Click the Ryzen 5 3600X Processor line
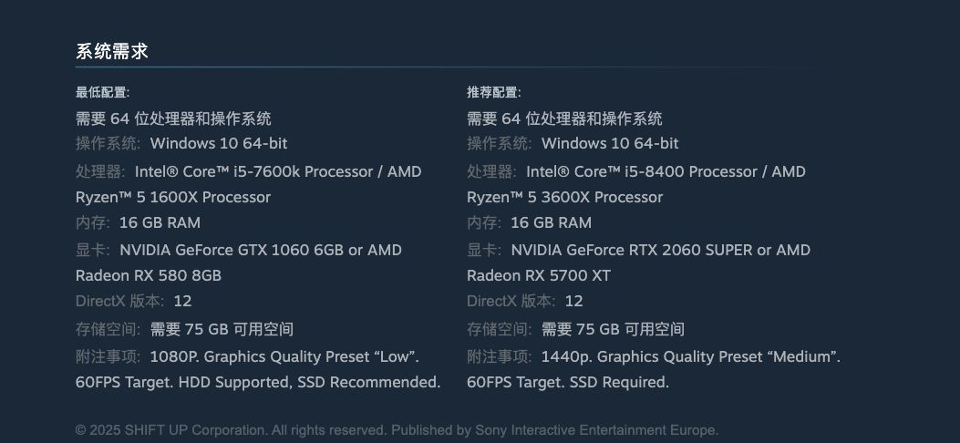This screenshot has width=960, height=443. click(564, 197)
